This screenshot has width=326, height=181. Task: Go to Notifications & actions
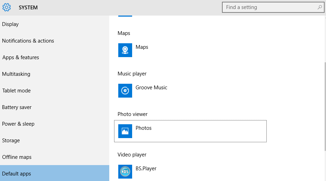[x=28, y=41]
